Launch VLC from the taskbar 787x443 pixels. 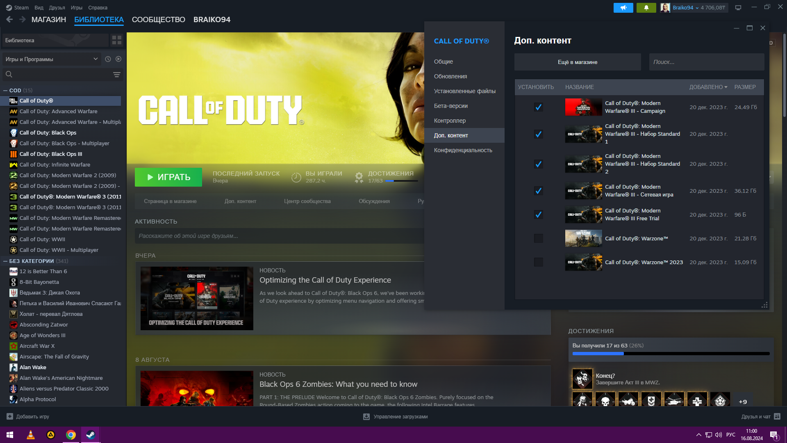pyautogui.click(x=31, y=435)
